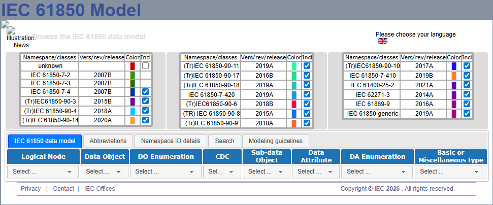Viewport: 493px width, 205px height.
Task: Open the Modeling guidelines tab
Action: [x=275, y=141]
